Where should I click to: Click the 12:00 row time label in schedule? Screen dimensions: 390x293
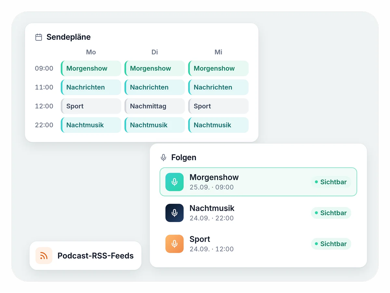[x=44, y=106]
